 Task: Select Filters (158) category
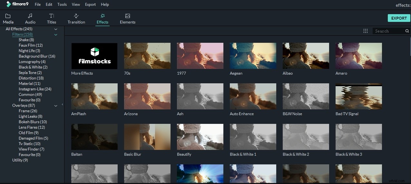tap(22, 34)
